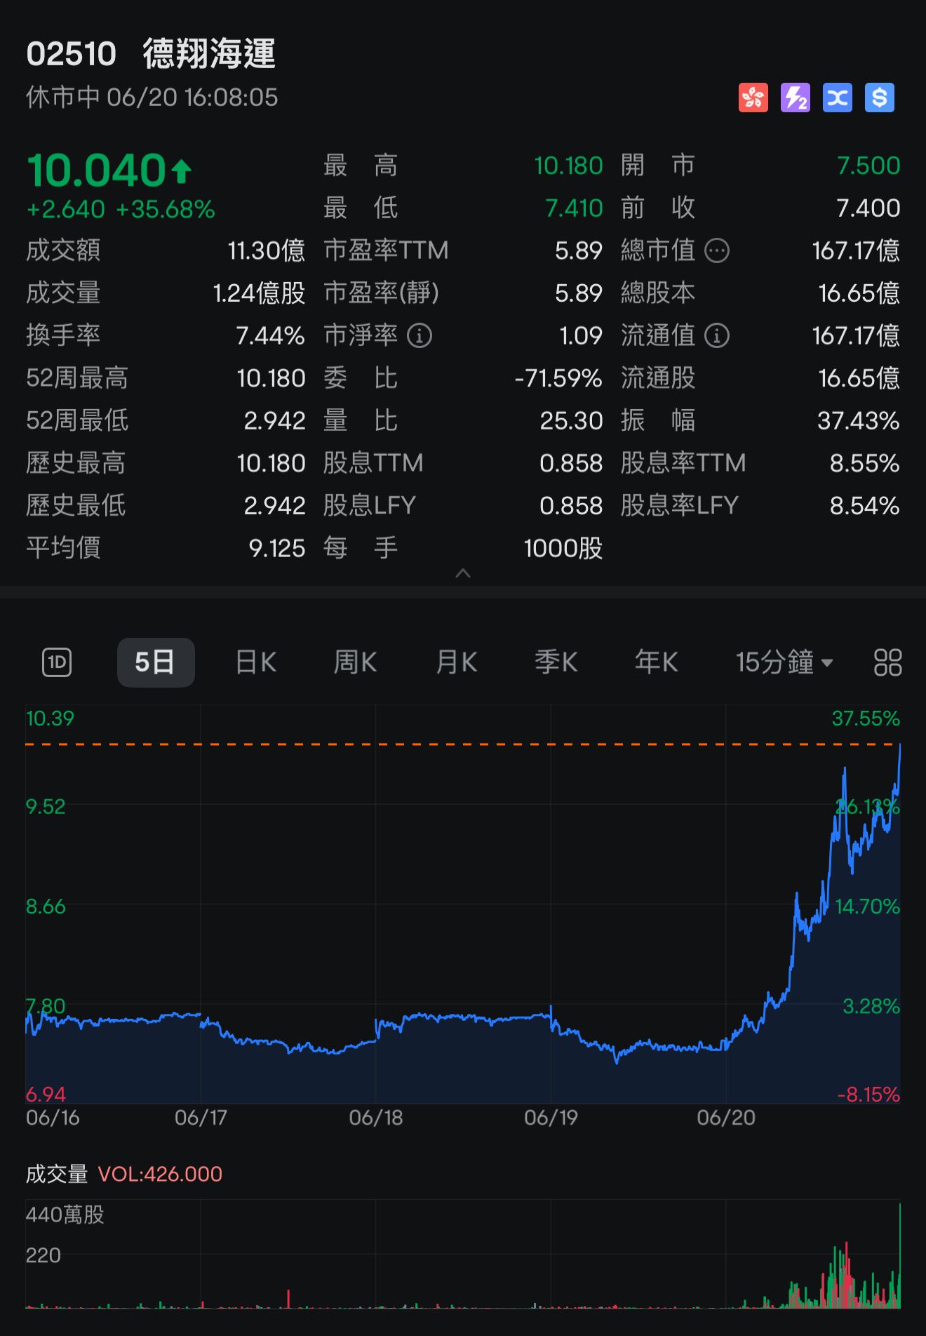The image size is (926, 1336).
Task: Tap the 成交量 value 1.24億股
Action: point(259,293)
